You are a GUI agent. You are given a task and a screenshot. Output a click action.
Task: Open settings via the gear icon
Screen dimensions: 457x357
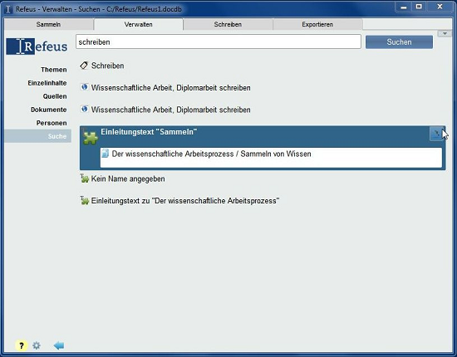coord(37,345)
